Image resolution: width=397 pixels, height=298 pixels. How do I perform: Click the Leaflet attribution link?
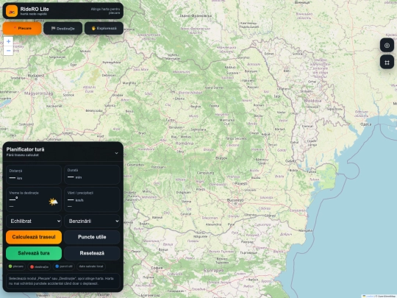pos(370,296)
